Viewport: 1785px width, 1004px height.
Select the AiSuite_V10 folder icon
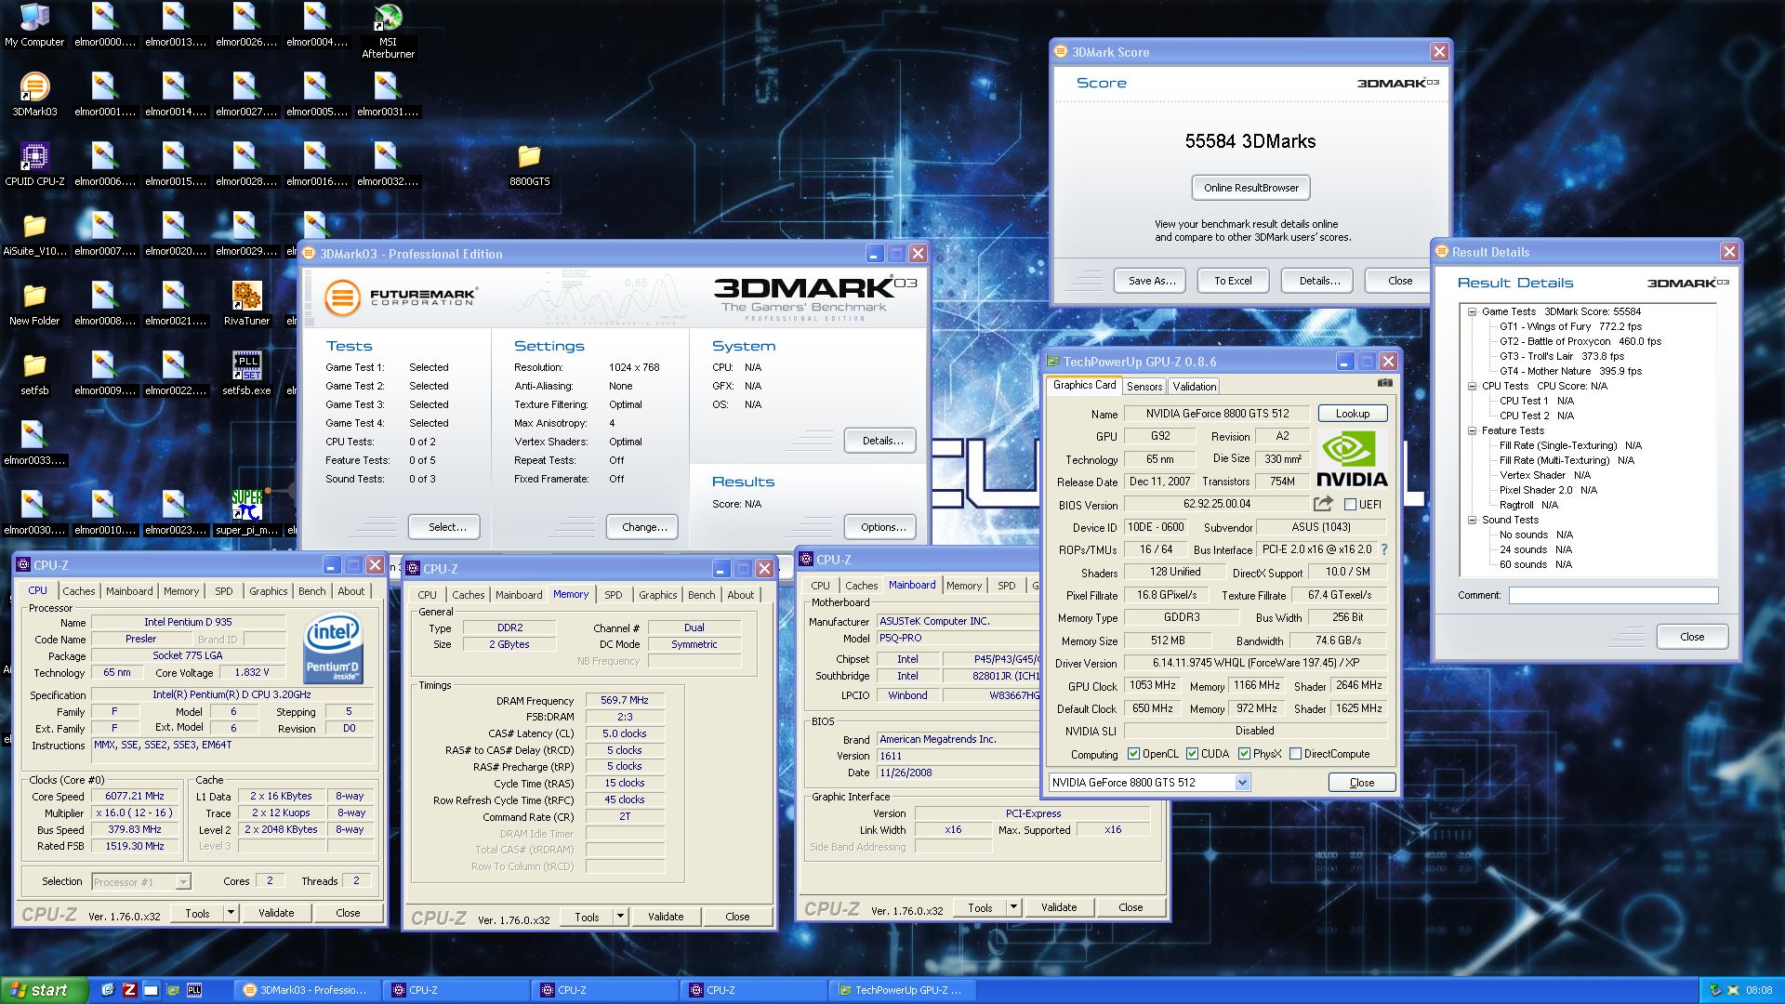click(34, 234)
